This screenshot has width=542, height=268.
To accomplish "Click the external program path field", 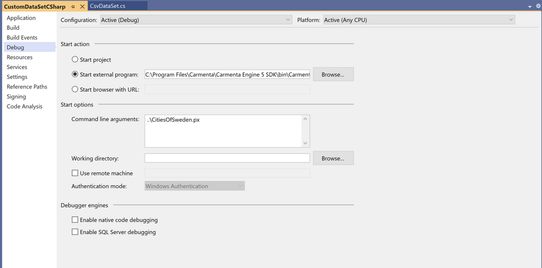I will [227, 74].
